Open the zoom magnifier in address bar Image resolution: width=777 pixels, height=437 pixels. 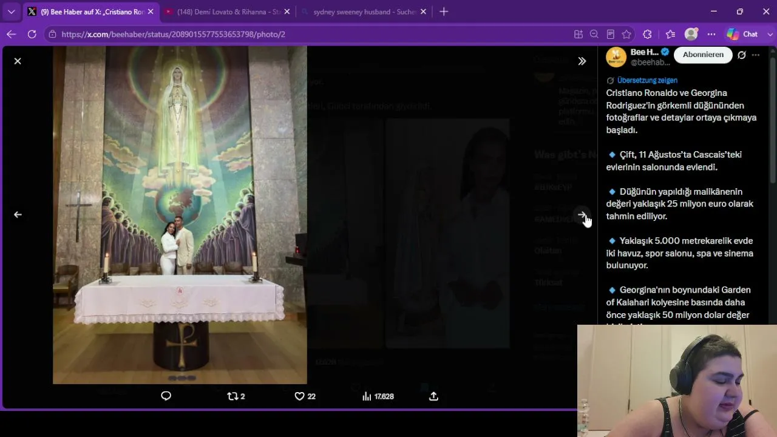click(x=594, y=34)
